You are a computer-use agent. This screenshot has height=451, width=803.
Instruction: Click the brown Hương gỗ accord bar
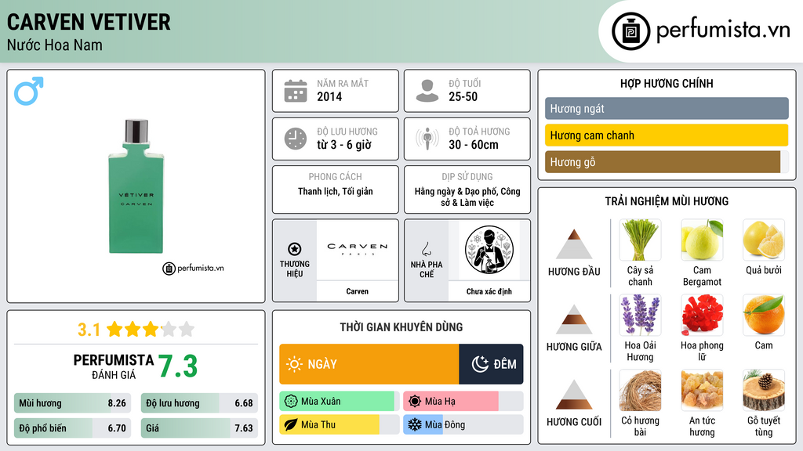[x=663, y=162]
